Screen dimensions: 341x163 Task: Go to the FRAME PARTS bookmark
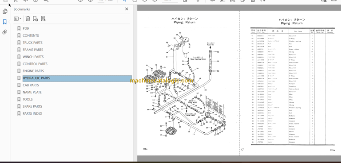point(33,50)
